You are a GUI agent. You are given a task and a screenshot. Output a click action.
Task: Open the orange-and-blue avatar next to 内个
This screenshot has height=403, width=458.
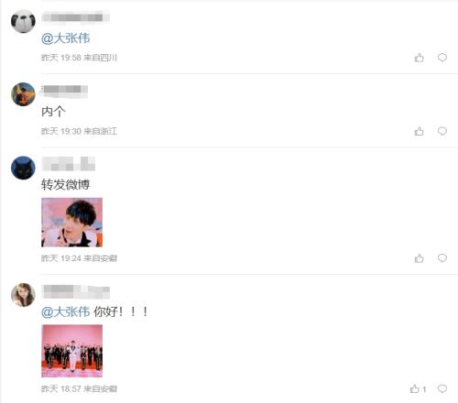[x=23, y=94]
